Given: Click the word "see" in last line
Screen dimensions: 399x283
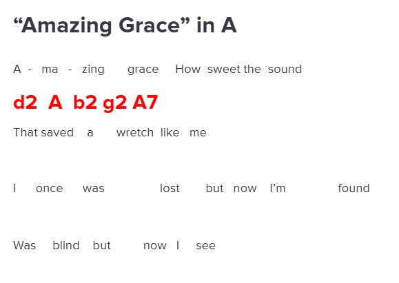Looking at the screenshot, I should coord(205,246).
